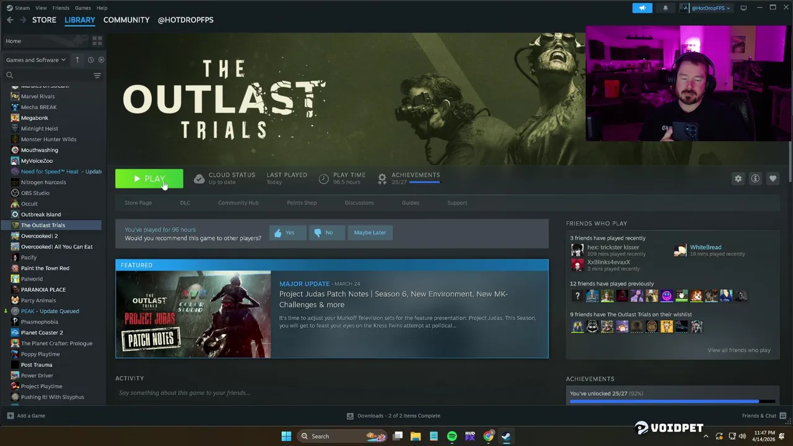The width and height of the screenshot is (793, 446).
Task: Open the Project Judas Patch Notes thumbnail
Action: tap(193, 315)
